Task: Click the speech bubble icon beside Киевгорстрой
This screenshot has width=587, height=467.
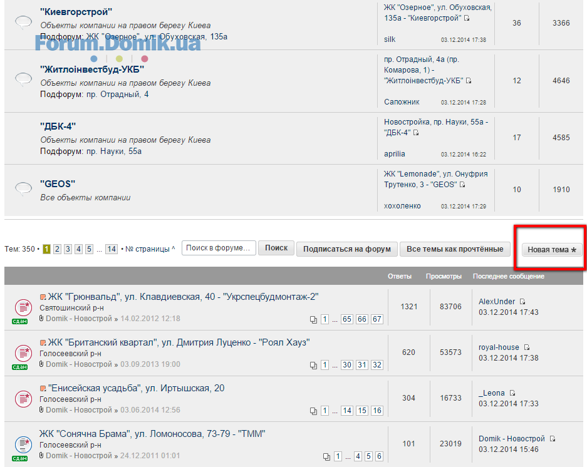Action: [x=23, y=22]
